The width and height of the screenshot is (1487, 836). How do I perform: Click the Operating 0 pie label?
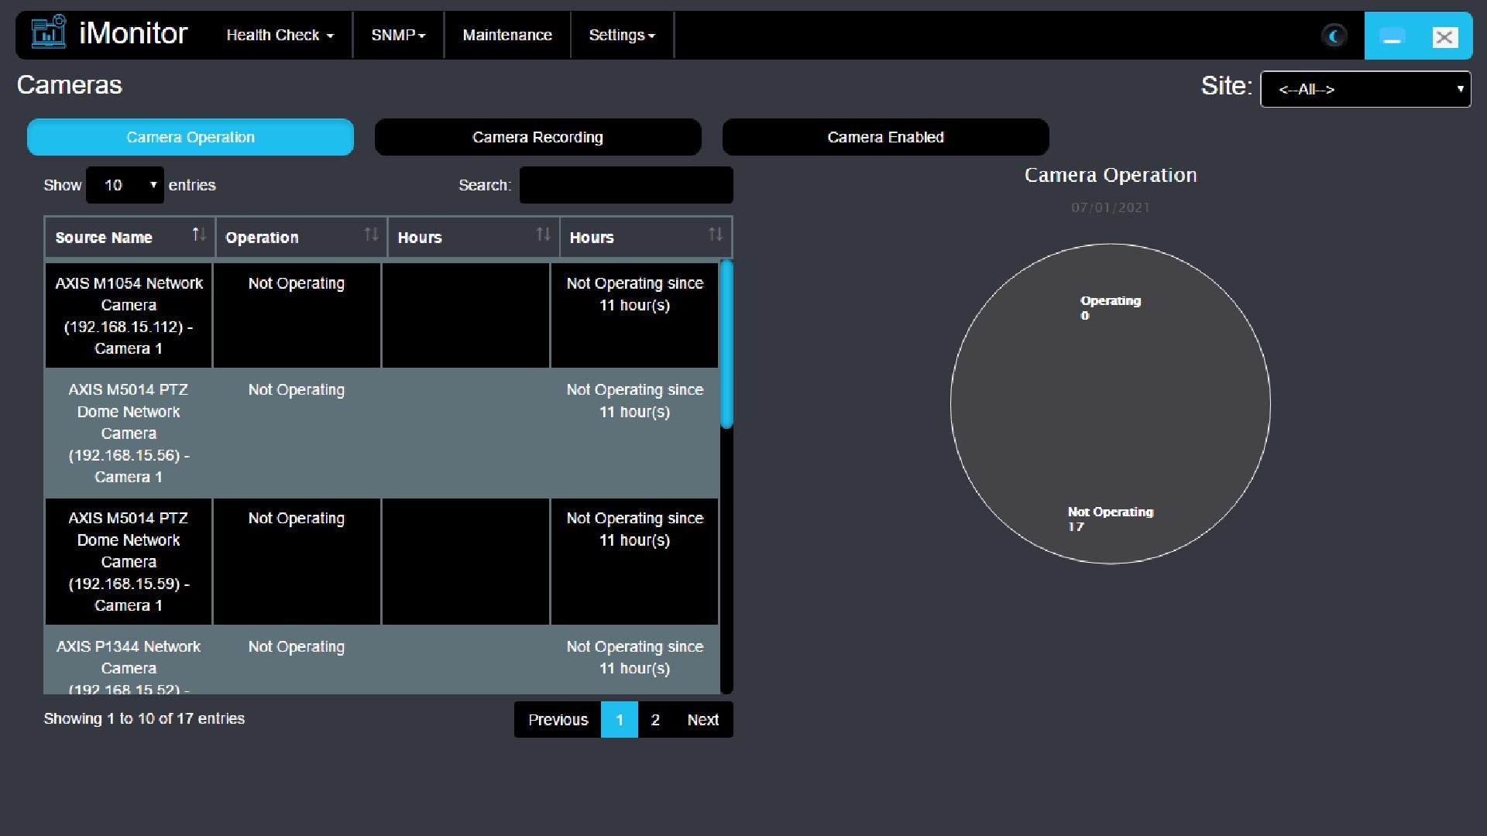1110,308
